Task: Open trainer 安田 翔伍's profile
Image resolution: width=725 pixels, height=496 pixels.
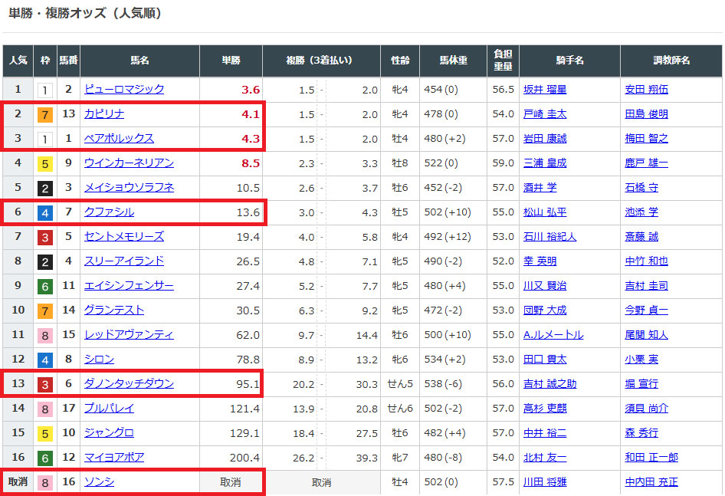Action: (646, 90)
